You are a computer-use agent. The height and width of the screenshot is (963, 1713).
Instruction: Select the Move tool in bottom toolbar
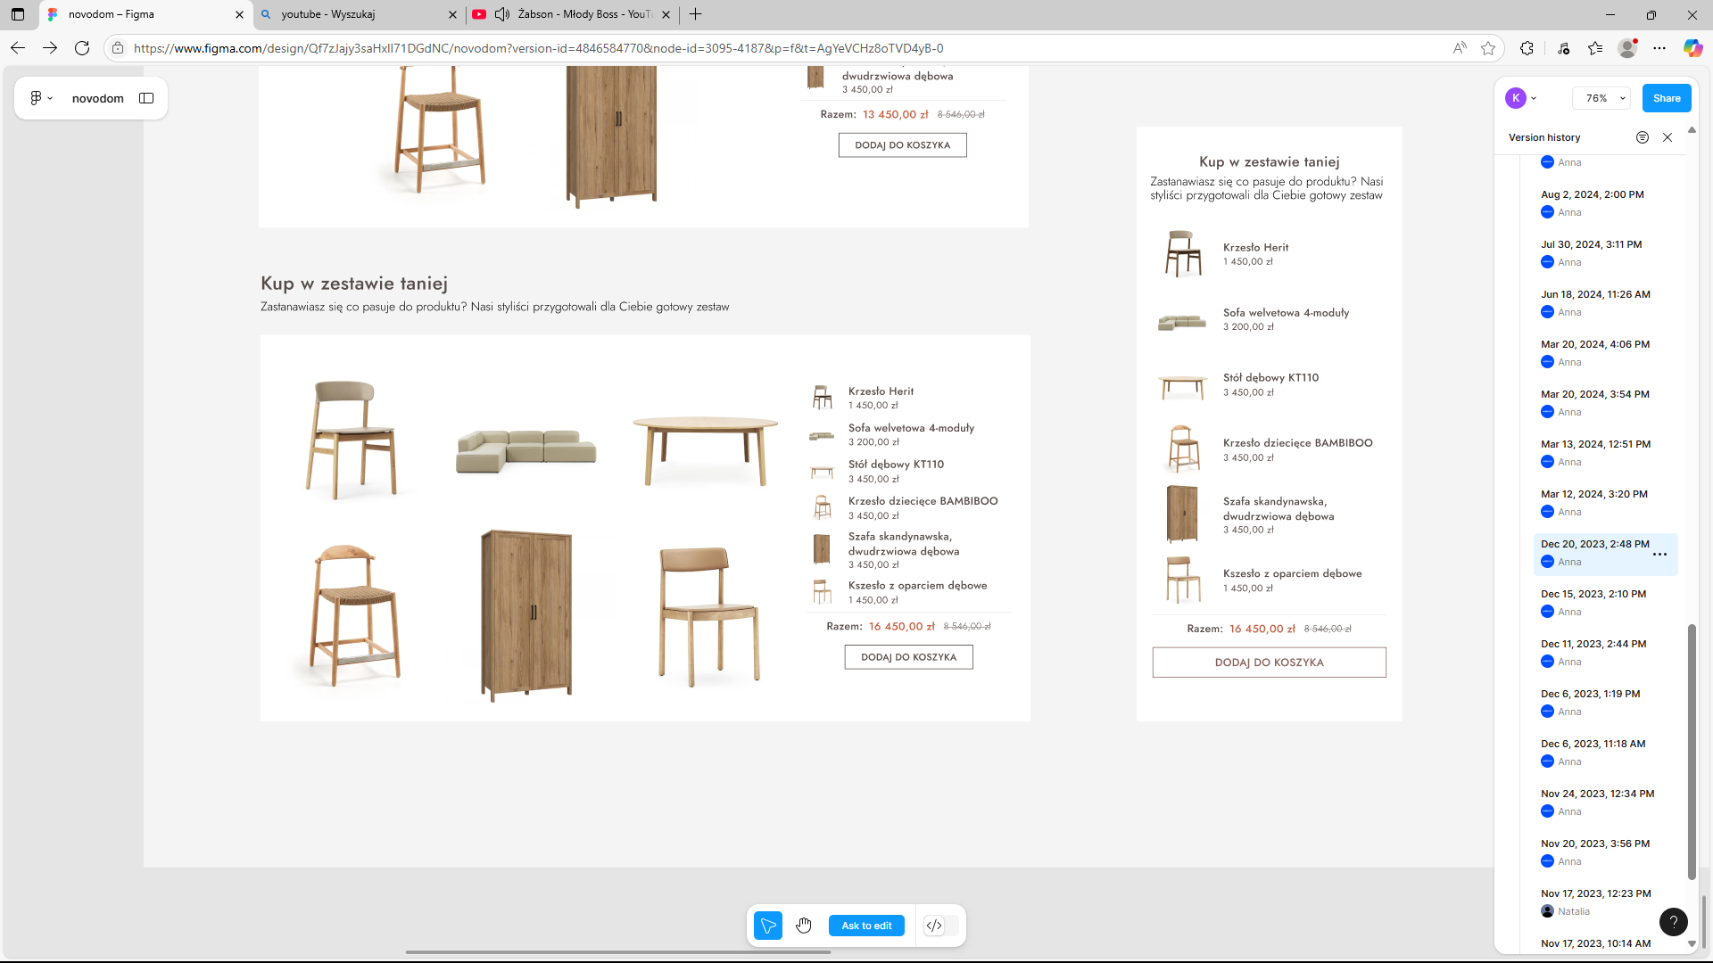pyautogui.click(x=767, y=926)
